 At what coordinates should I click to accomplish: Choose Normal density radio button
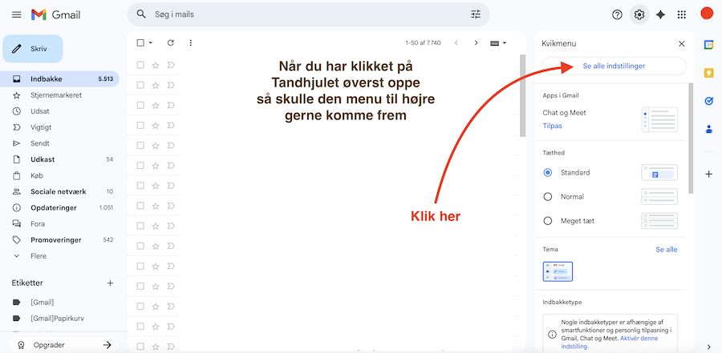click(x=547, y=197)
